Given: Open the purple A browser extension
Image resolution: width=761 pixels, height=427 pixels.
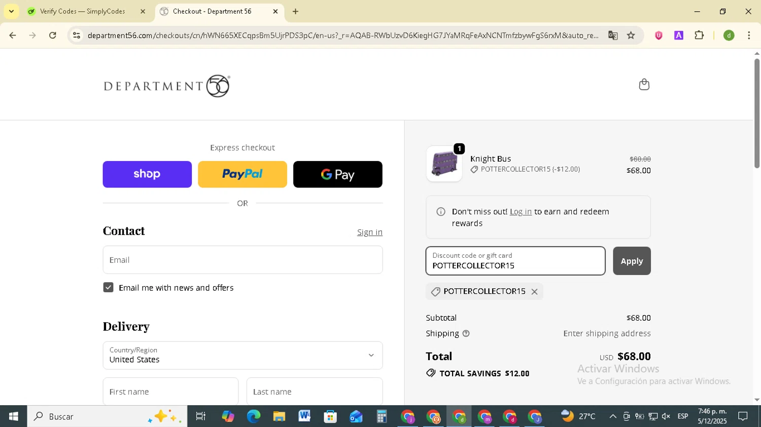Looking at the screenshot, I should (678, 35).
